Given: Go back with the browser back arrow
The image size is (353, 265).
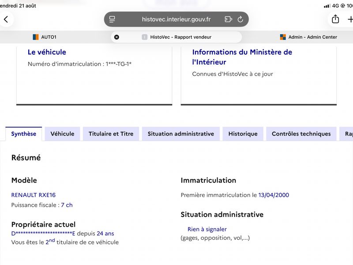Looking at the screenshot, I should [x=6, y=19].
